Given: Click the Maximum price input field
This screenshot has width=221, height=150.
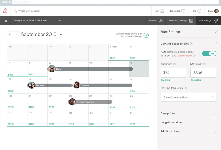Looking at the screenshot, I should 203,73.
